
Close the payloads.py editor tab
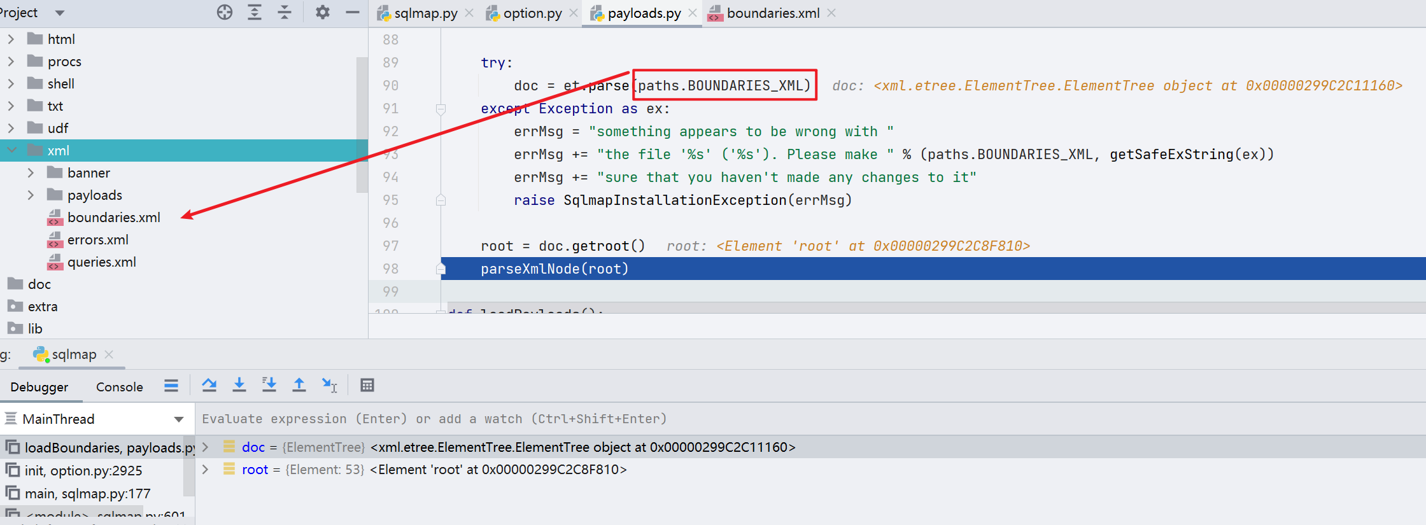[x=693, y=13]
